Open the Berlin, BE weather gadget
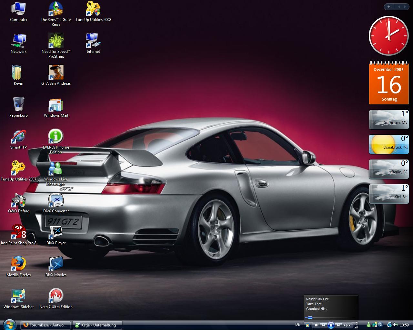The height and width of the screenshot is (330, 413). coord(389,169)
